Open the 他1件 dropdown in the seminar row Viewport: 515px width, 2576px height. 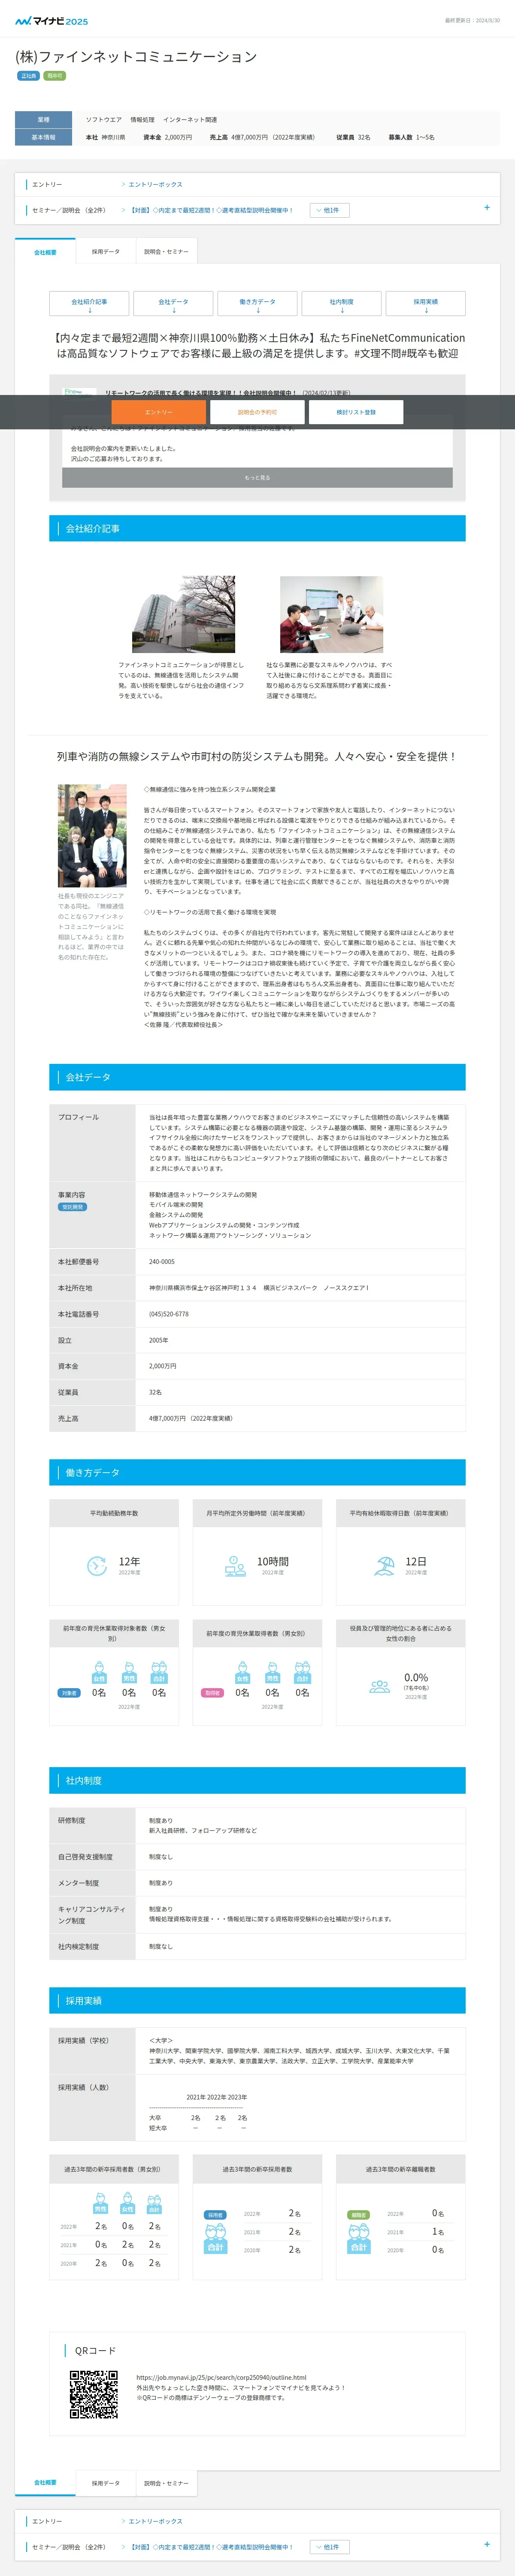(329, 210)
